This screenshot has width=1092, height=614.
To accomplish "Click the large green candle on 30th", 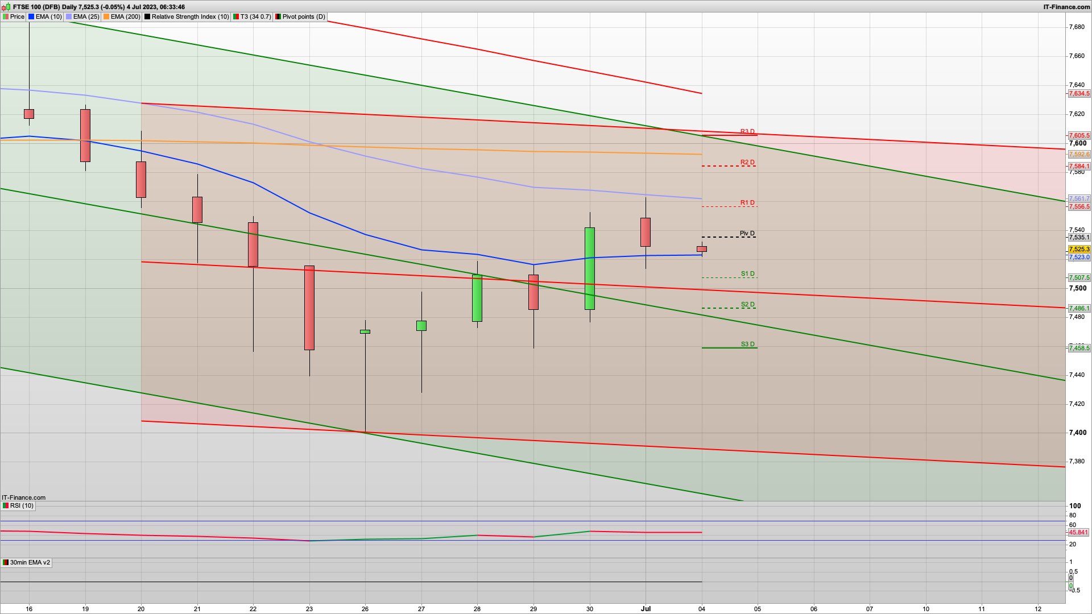I will pyautogui.click(x=590, y=268).
